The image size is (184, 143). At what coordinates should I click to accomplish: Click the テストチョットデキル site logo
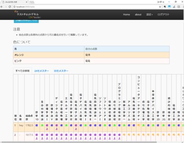[28, 14]
